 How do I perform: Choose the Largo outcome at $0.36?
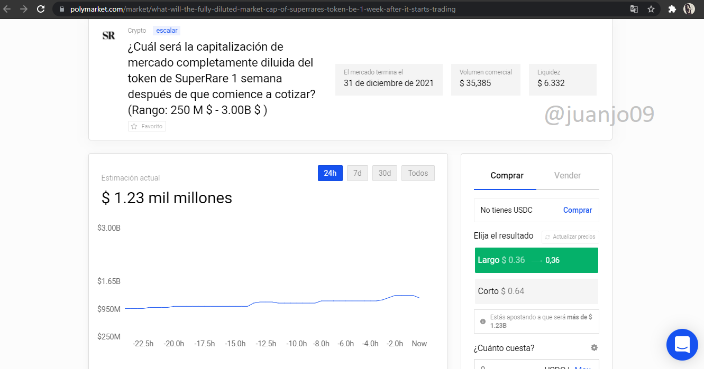536,260
